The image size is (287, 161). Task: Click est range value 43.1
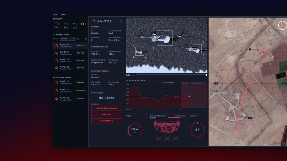[x=93, y=85]
